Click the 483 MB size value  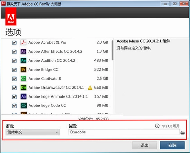pyautogui.click(x=101, y=60)
